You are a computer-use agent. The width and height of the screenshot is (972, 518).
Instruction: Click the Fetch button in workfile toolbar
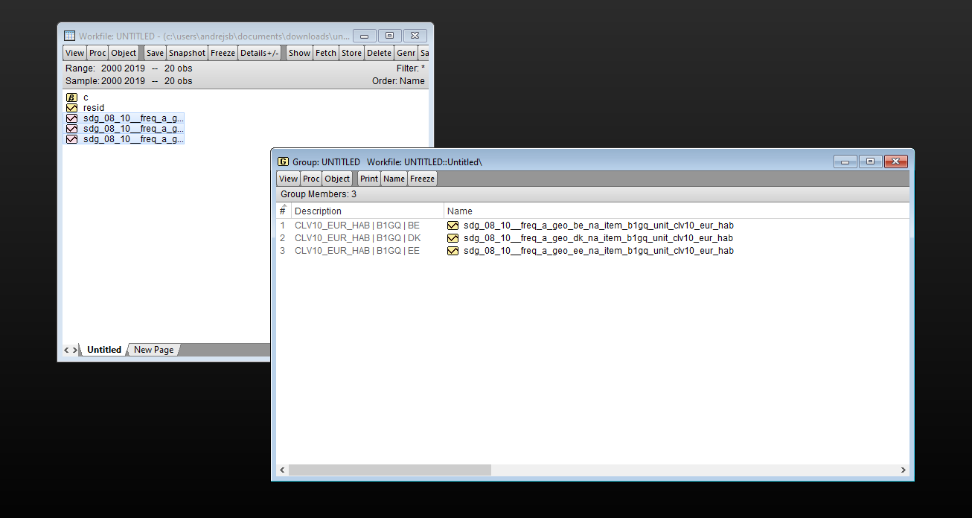point(326,53)
